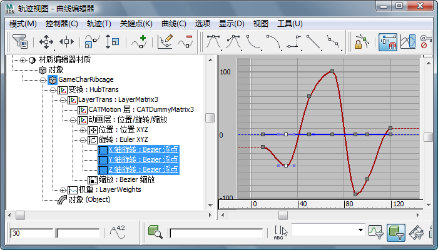The height and width of the screenshot is (250, 438).
Task: Open the 选项 menu
Action: 203,24
